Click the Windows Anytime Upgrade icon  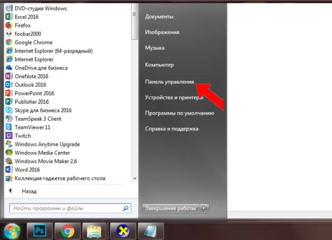tap(9, 144)
